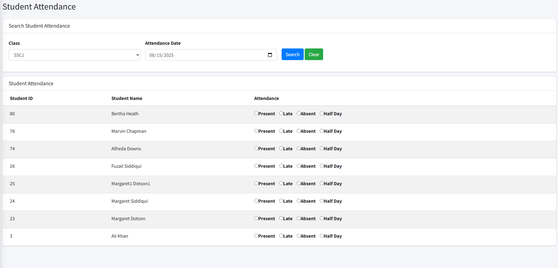558x268 pixels.
Task: Mark Bertha Heath as Present
Action: [x=256, y=113]
